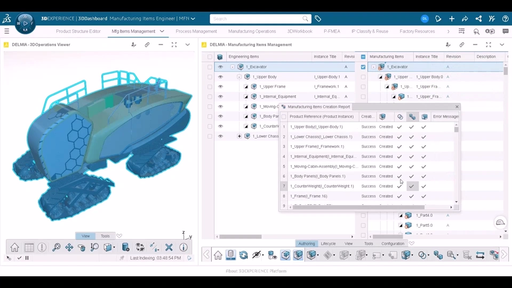Activate the Pan tool with four arrows
The width and height of the screenshot is (512, 288).
coord(69,247)
